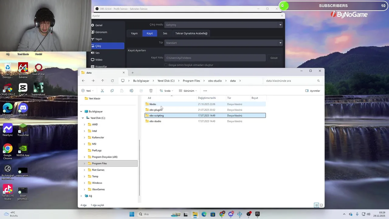Open the Yeni dropdown in Explorer
The height and width of the screenshot is (219, 389).
88,91
